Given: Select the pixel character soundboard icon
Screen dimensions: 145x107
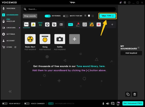Looking at the screenshot, I should coord(78,24).
